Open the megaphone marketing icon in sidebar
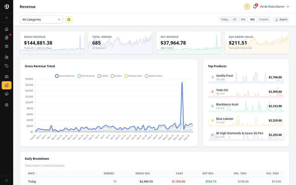The image size is (296, 185). (6, 94)
